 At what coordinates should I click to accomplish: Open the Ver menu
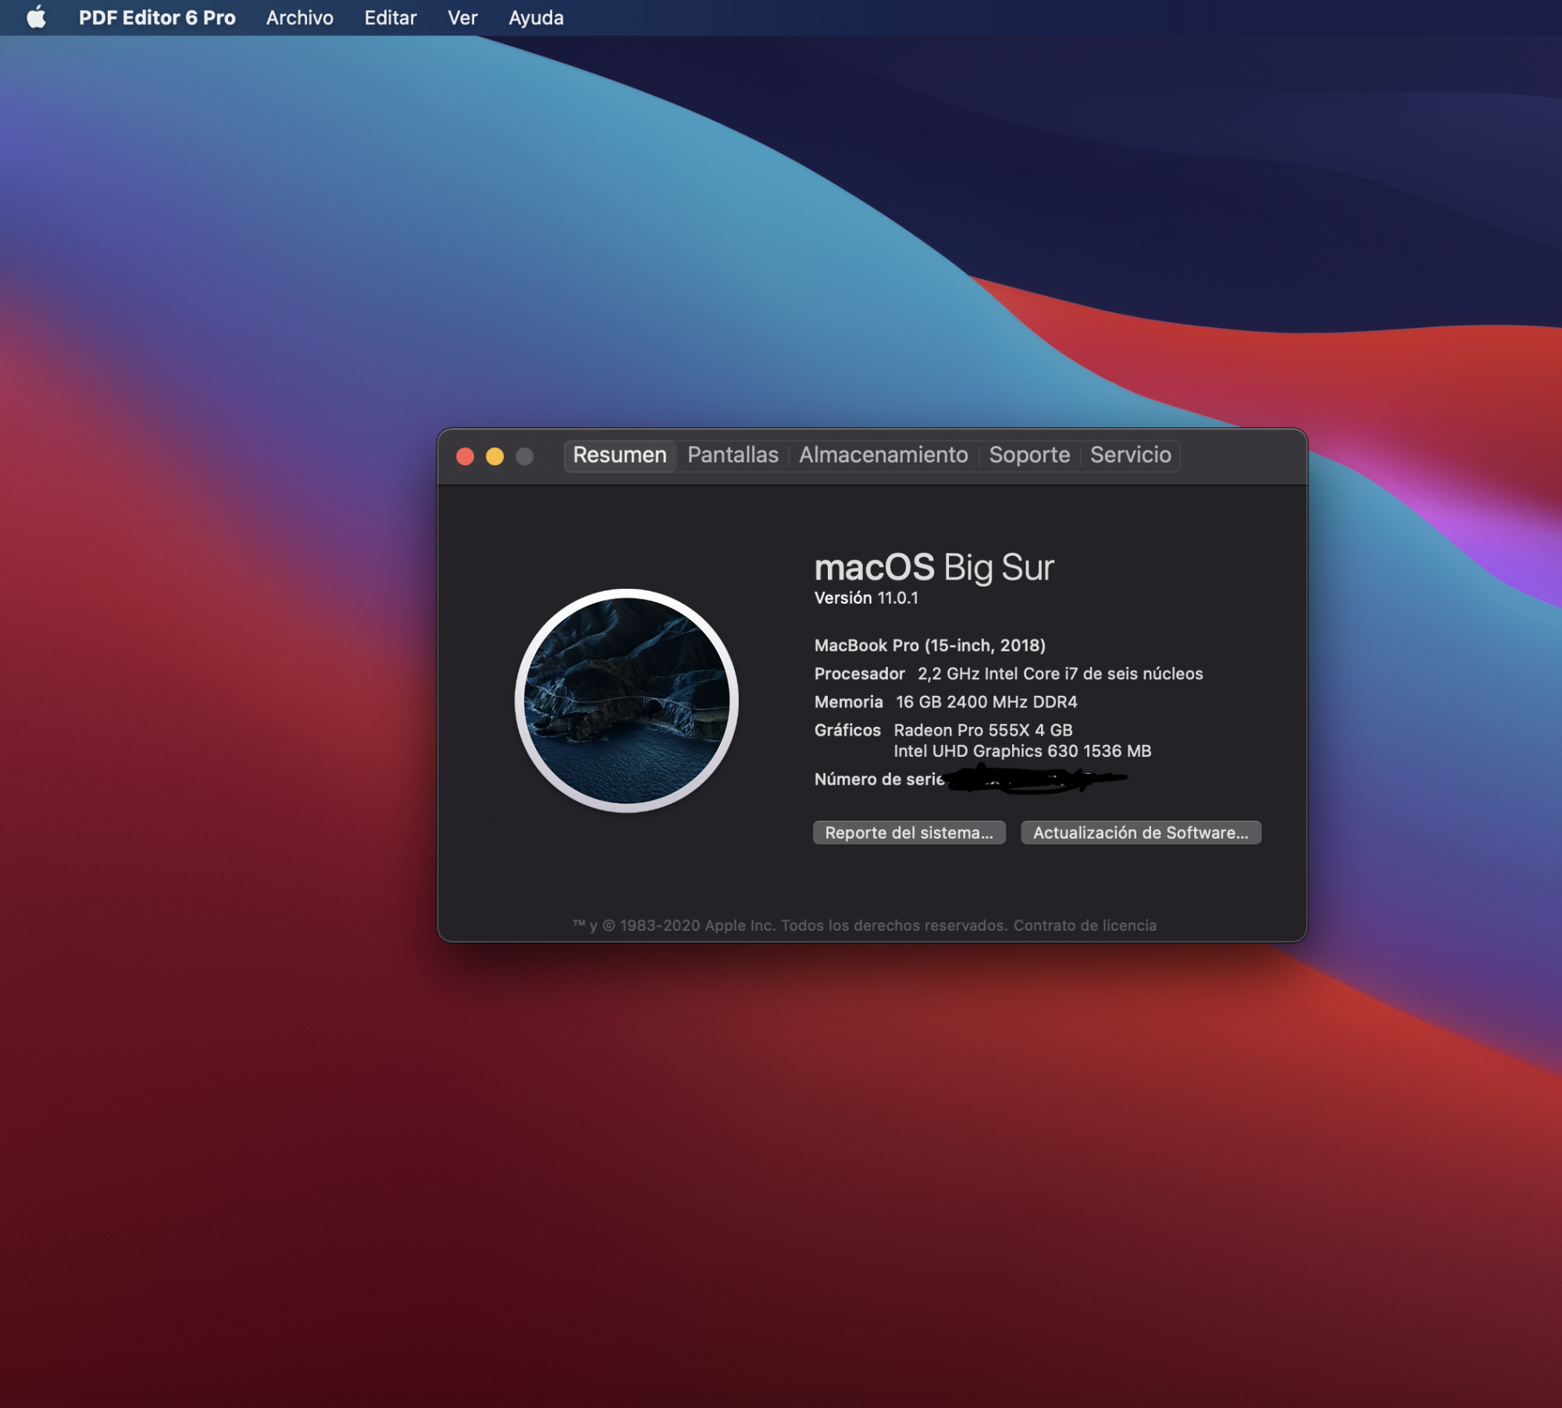[x=462, y=17]
